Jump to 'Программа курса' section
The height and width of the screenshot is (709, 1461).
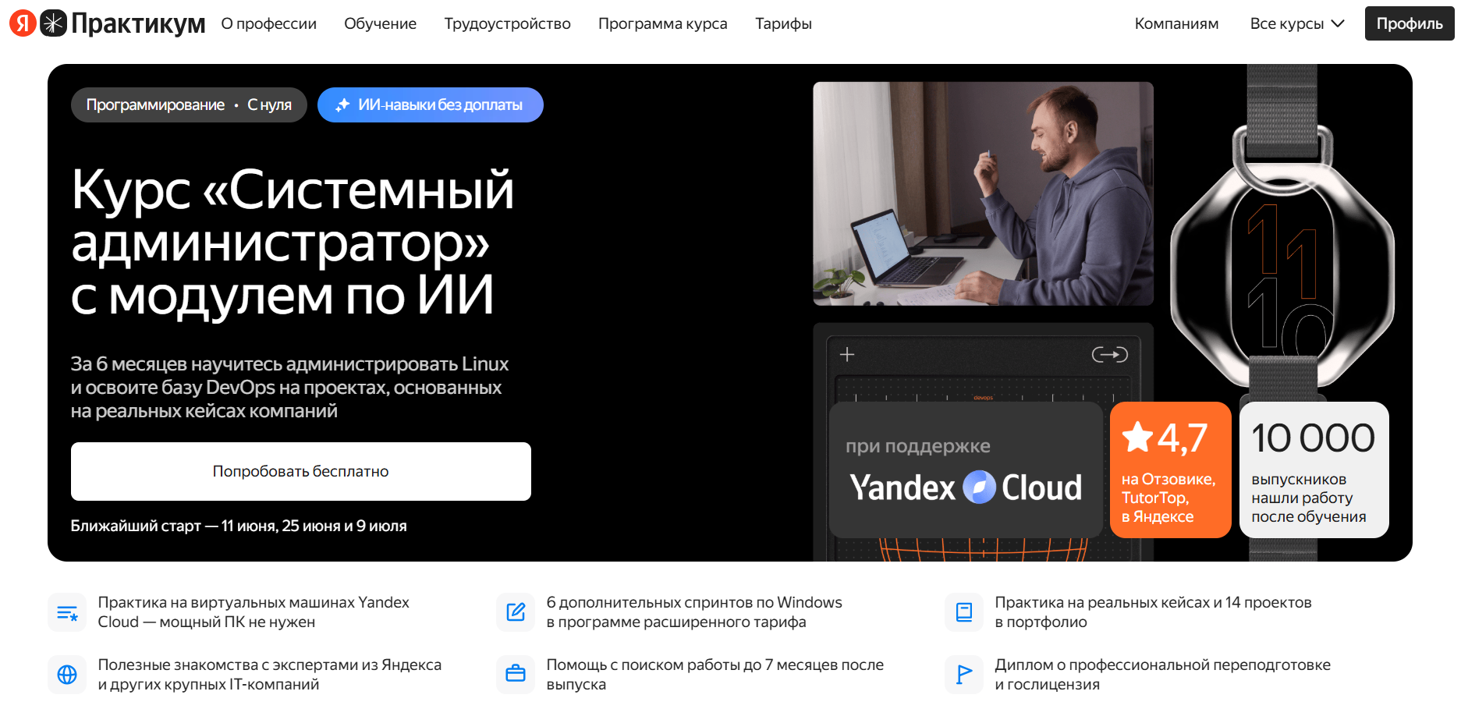663,24
